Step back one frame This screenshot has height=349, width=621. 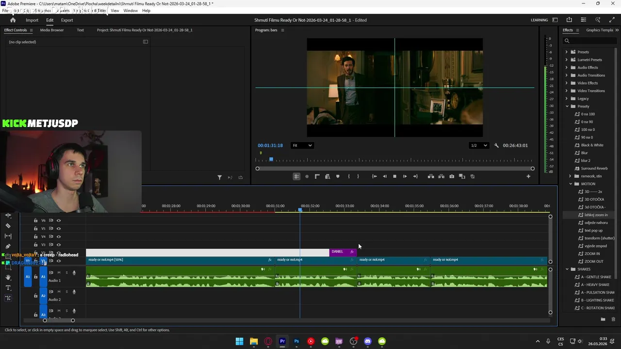click(x=385, y=176)
